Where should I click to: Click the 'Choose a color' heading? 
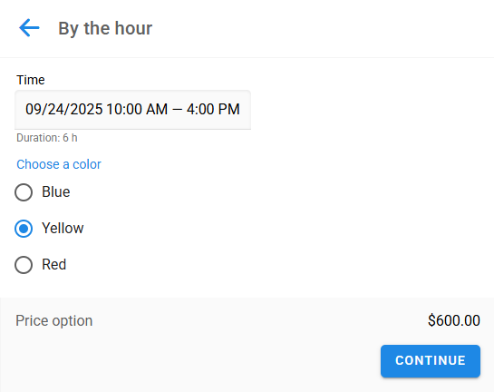click(x=59, y=164)
